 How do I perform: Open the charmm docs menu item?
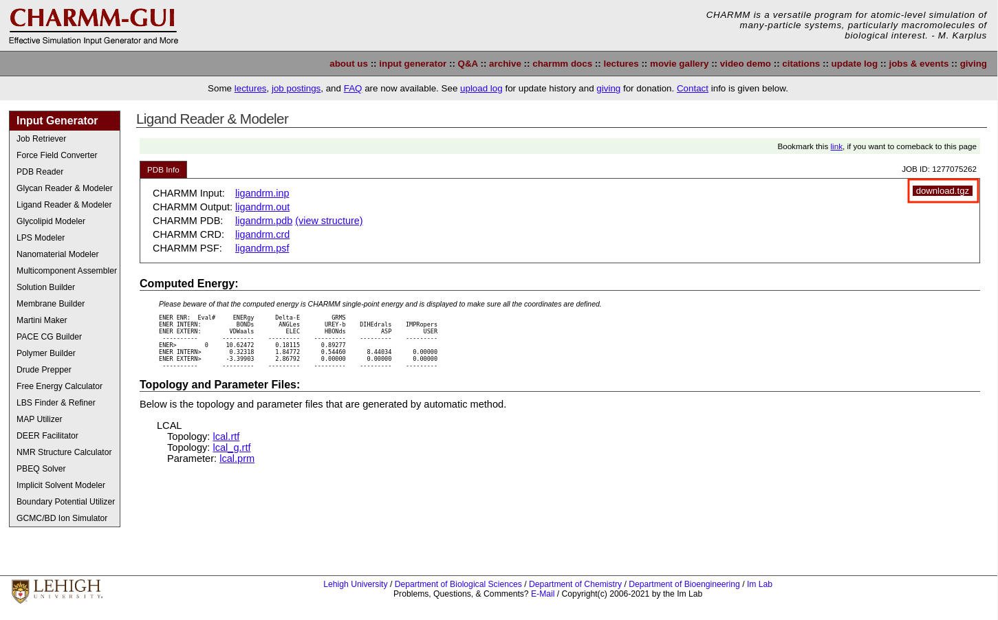coord(562,64)
